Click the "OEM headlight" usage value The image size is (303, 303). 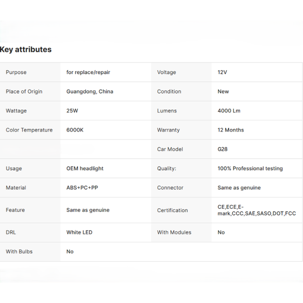pos(85,169)
